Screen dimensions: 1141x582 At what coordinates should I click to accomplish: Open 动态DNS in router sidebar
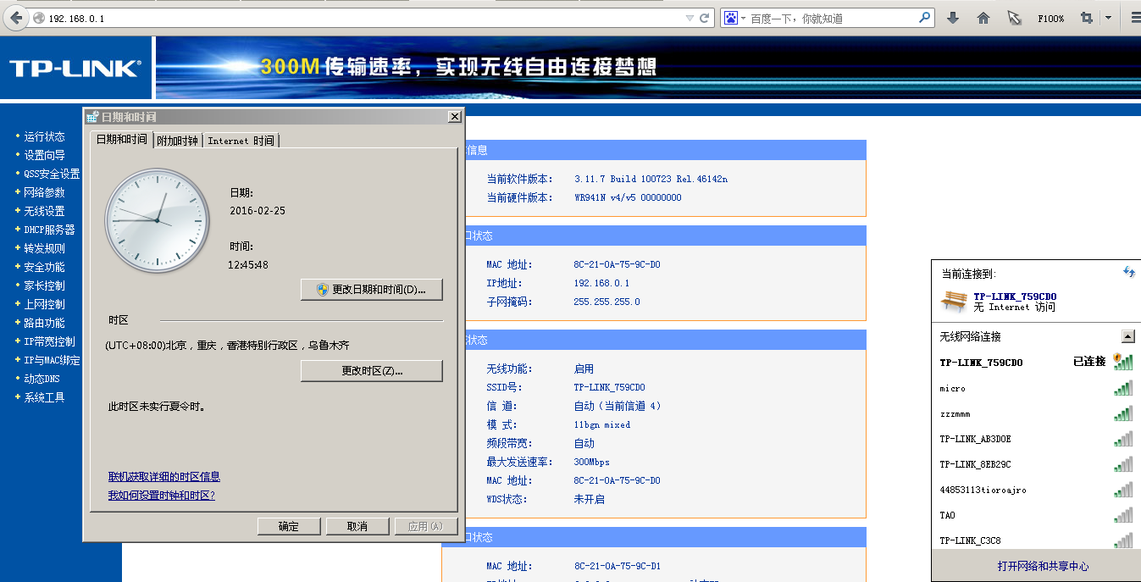coord(42,379)
